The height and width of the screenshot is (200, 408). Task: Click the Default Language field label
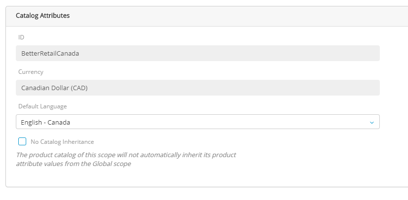[43, 106]
